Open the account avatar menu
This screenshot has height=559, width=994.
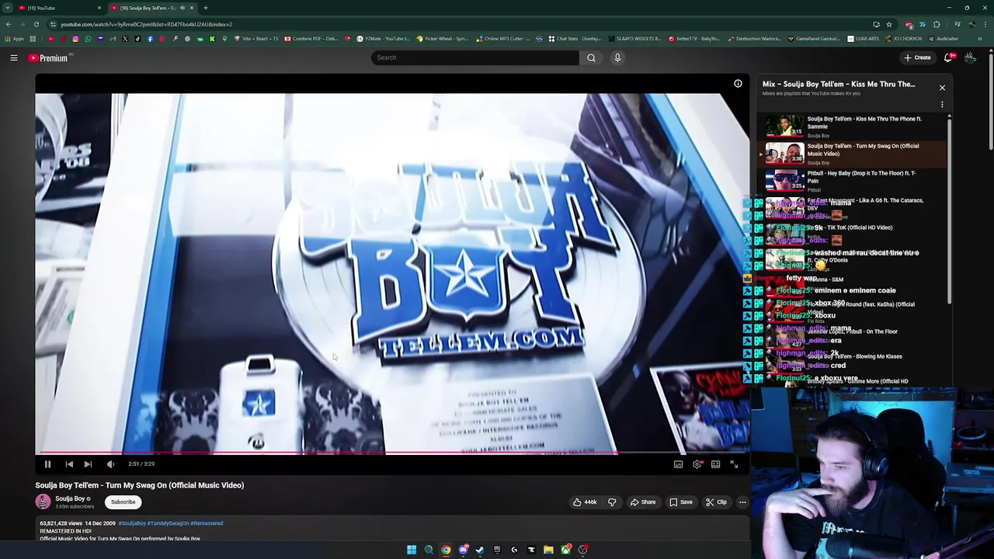(970, 57)
